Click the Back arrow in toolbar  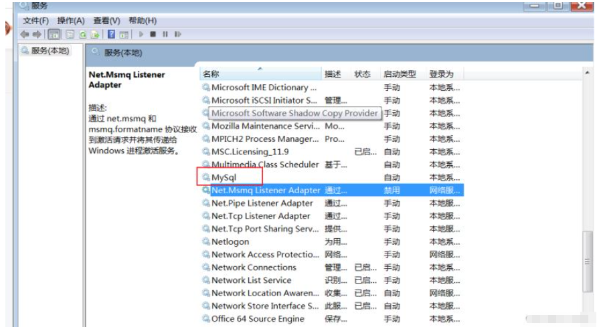click(x=25, y=34)
